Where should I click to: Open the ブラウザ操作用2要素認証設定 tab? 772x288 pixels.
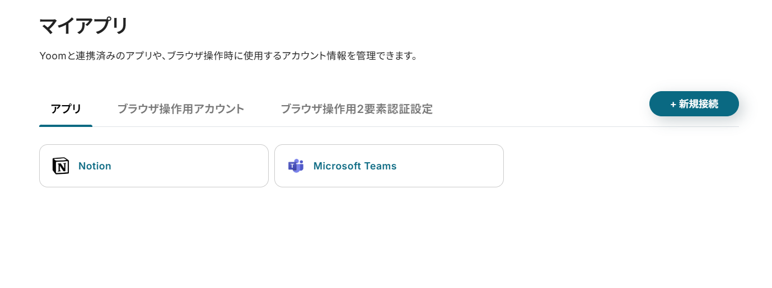pos(357,108)
